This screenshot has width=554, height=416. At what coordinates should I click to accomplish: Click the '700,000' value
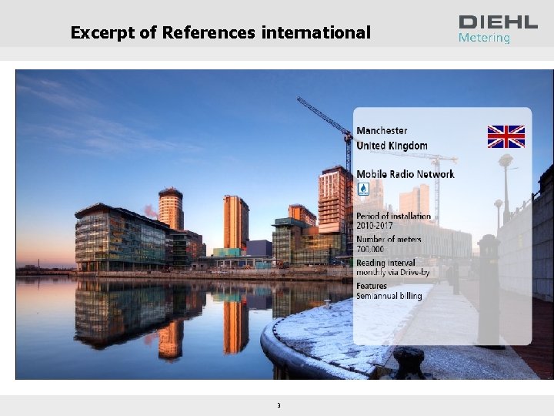(370, 249)
